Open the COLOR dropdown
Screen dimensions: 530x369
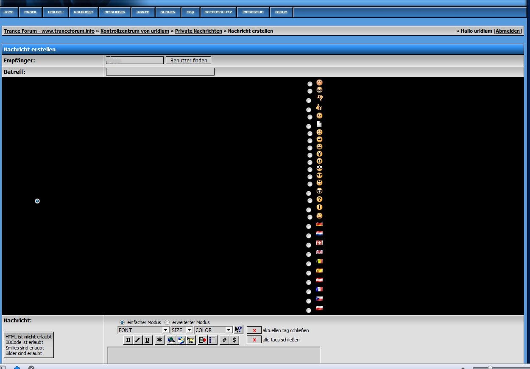tap(213, 330)
